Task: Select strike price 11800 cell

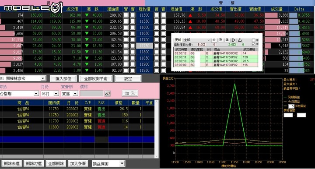Action: (144, 52)
